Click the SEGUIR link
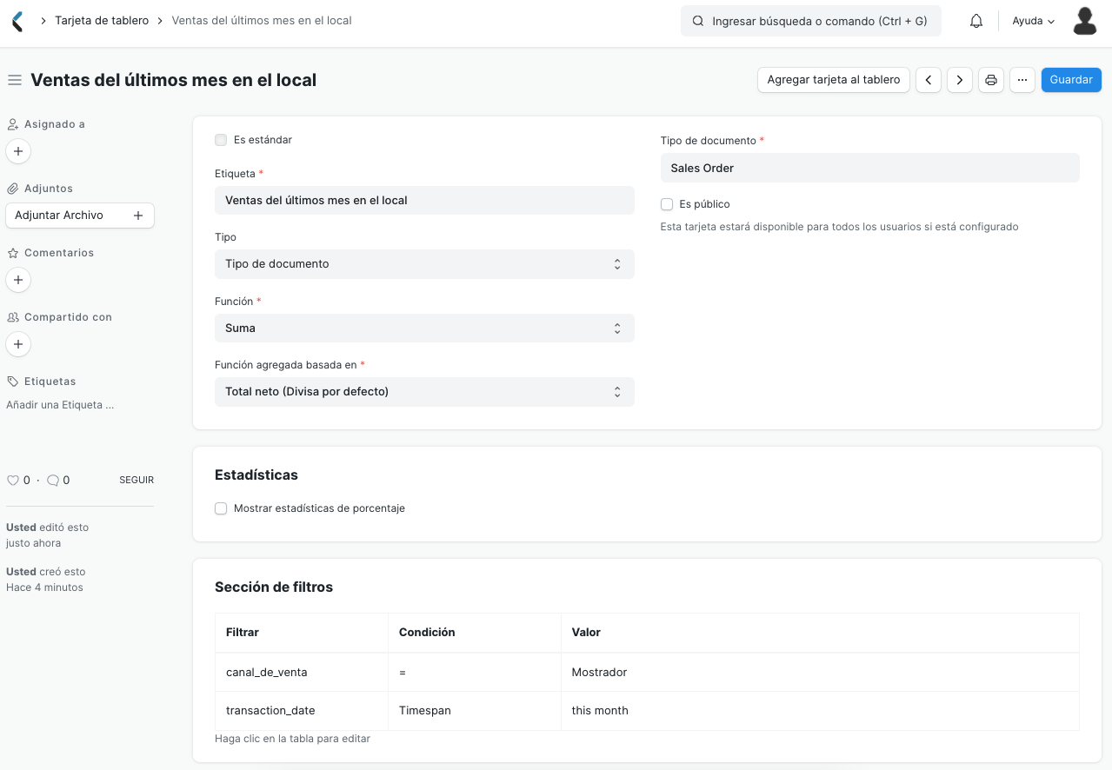 (x=137, y=480)
